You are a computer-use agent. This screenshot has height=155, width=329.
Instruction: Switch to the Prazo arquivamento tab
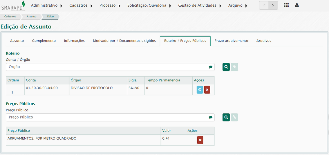231,41
